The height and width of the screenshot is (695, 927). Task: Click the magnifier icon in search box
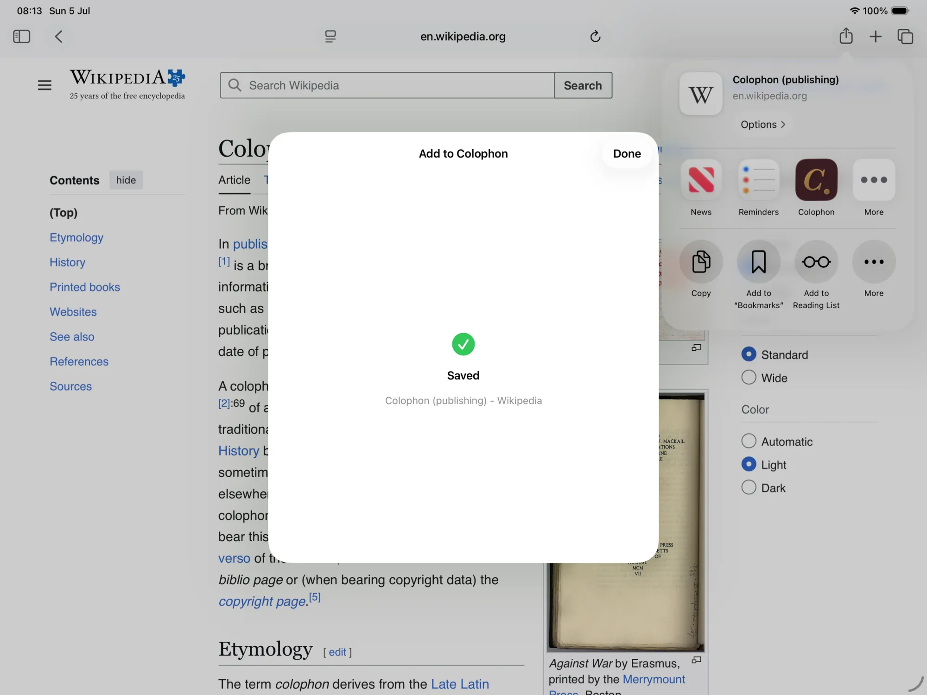coord(235,85)
